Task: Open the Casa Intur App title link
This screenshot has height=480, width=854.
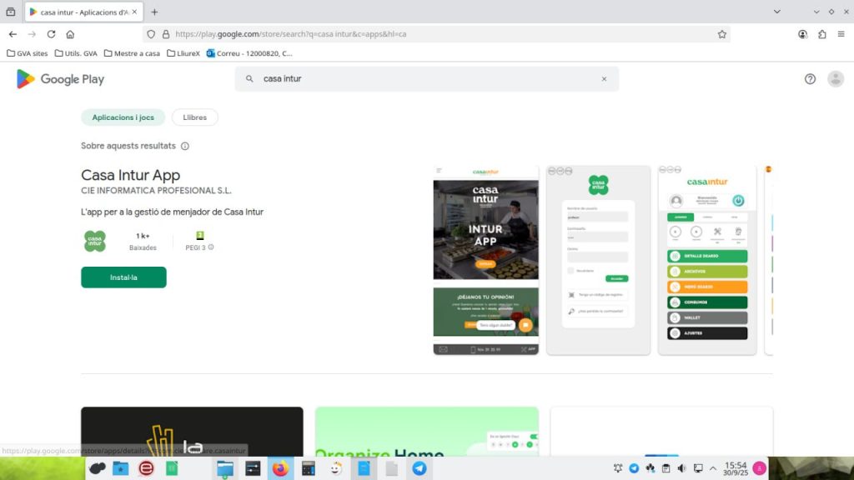Action: pyautogui.click(x=130, y=175)
